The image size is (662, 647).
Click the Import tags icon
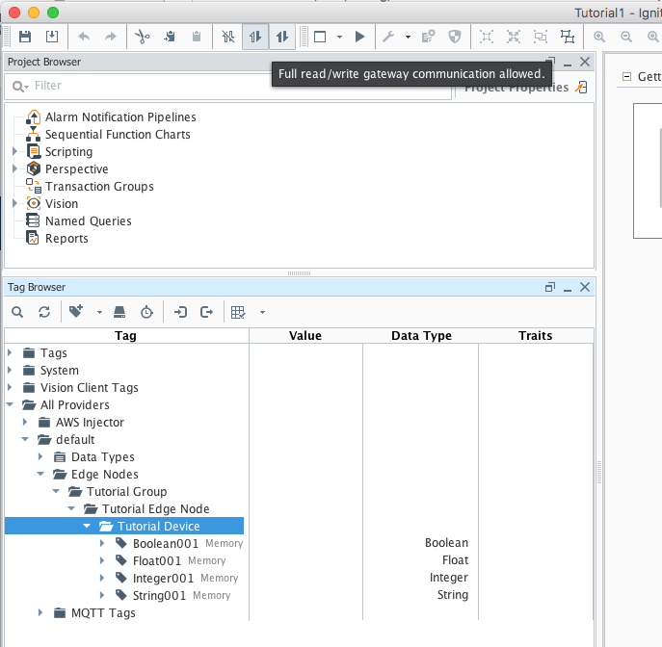click(x=180, y=312)
